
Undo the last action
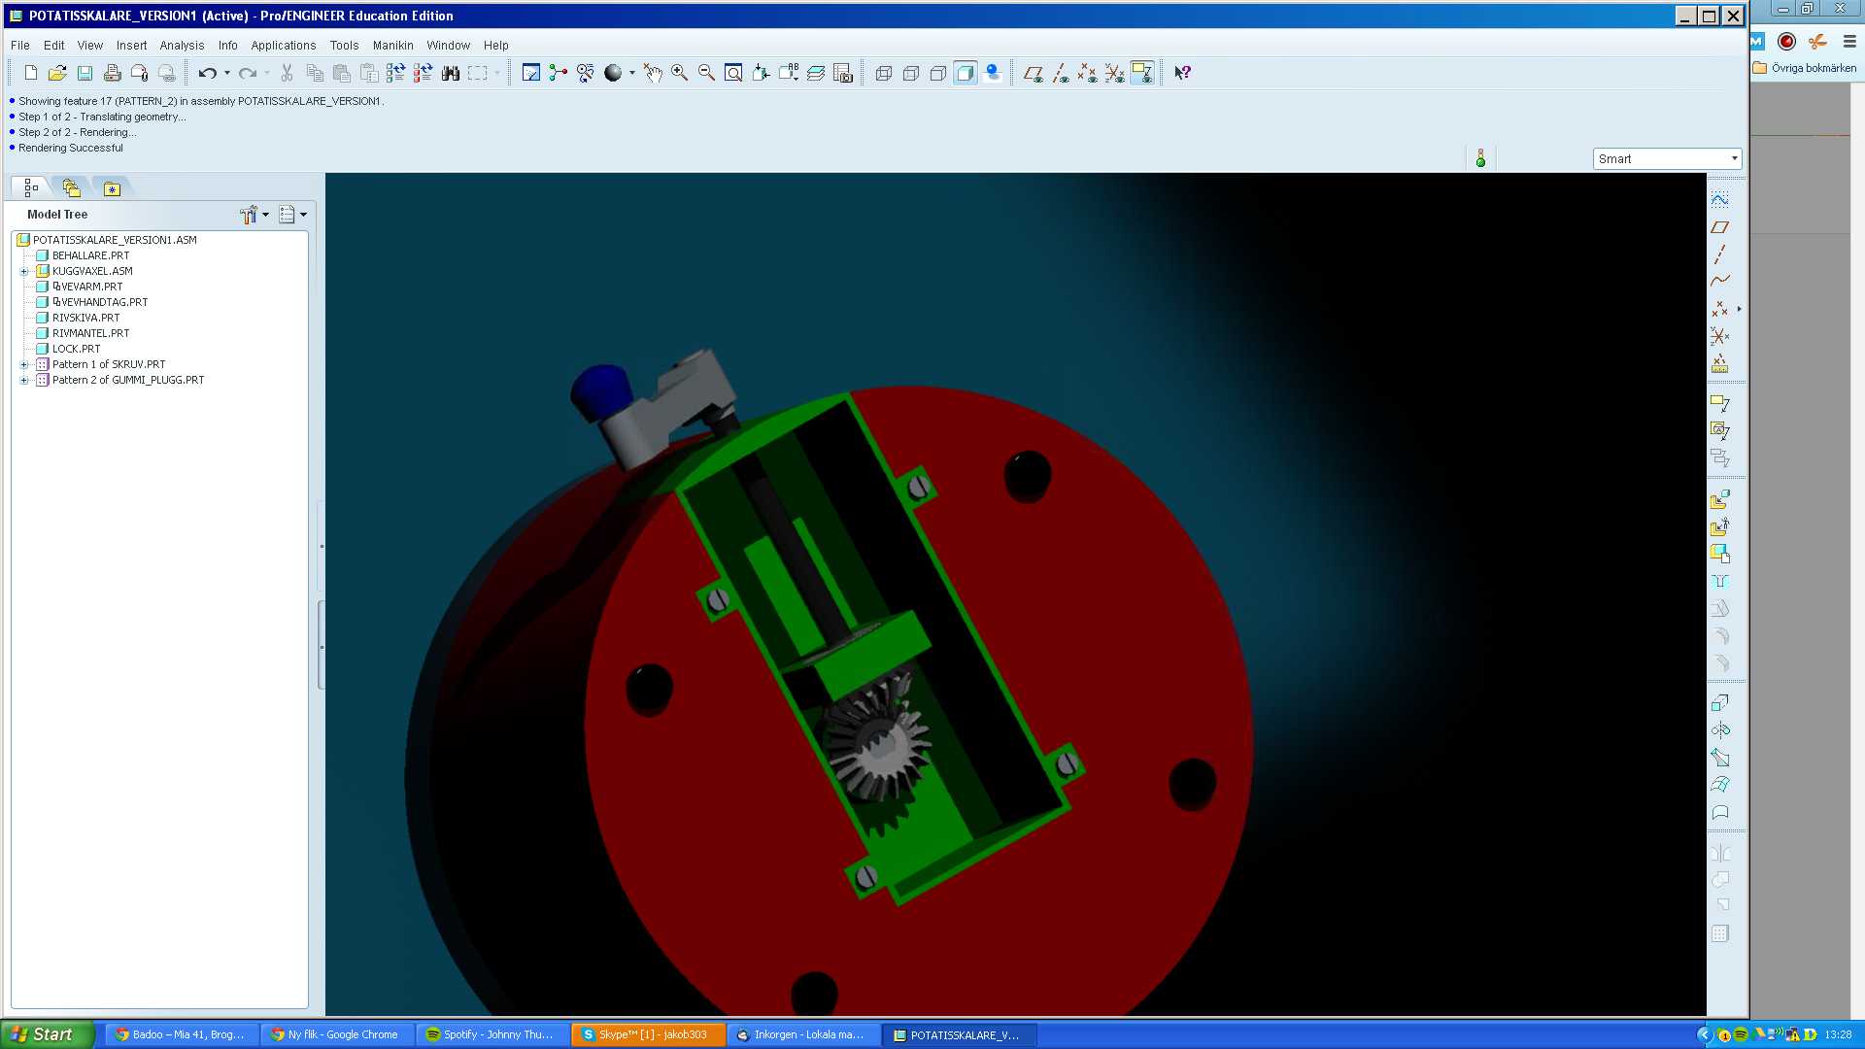(x=207, y=73)
